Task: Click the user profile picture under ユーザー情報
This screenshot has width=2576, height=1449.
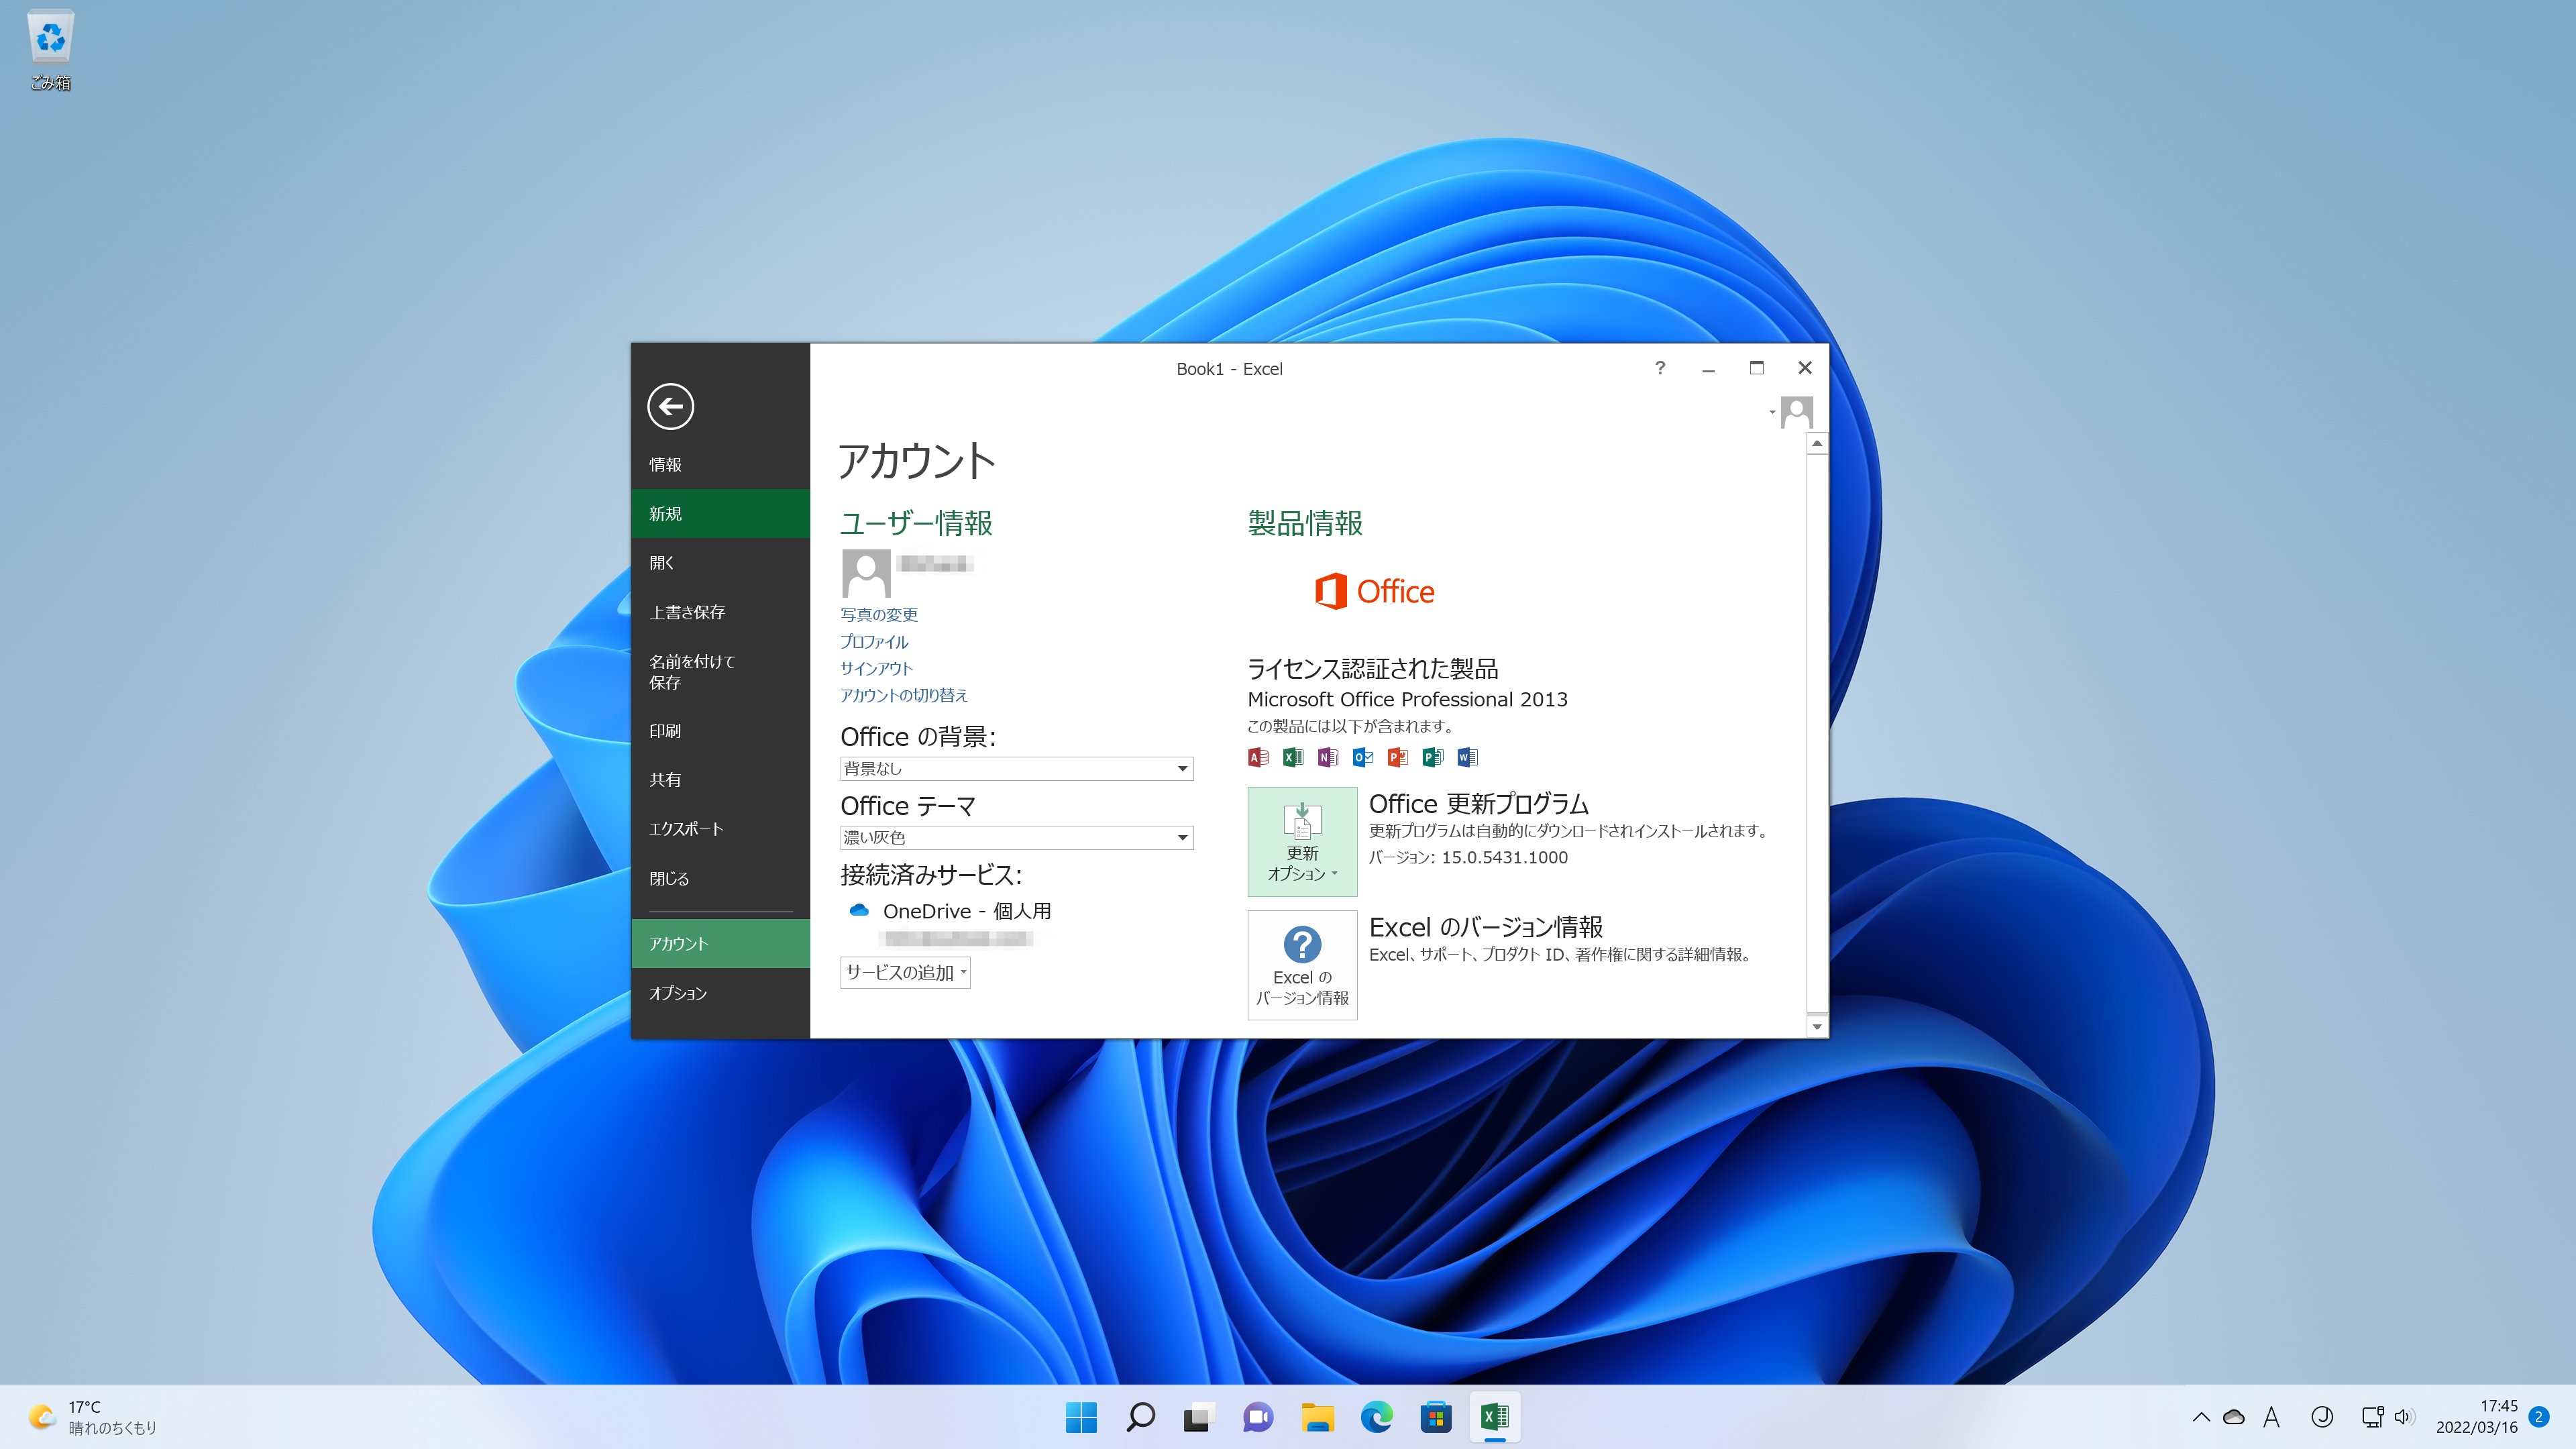Action: pyautogui.click(x=866, y=573)
